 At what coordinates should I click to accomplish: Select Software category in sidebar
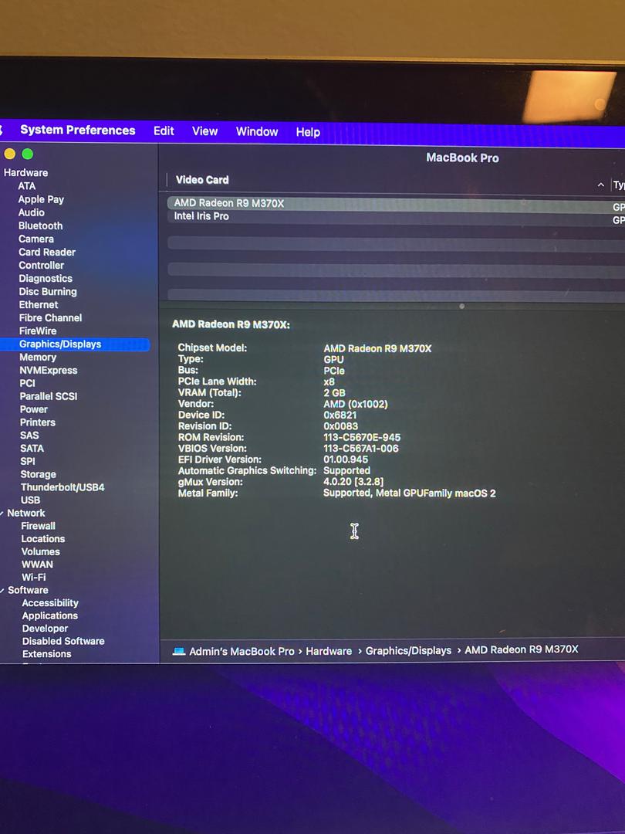[28, 591]
